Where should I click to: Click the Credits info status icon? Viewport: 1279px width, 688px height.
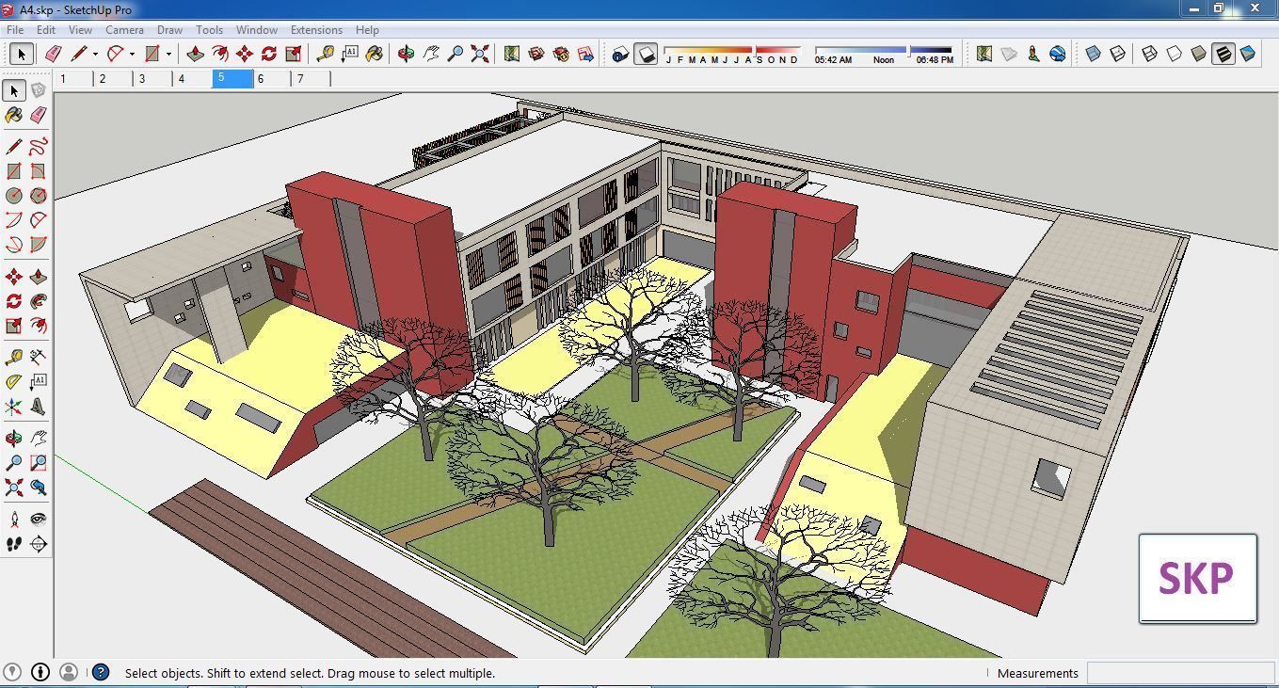tap(40, 672)
